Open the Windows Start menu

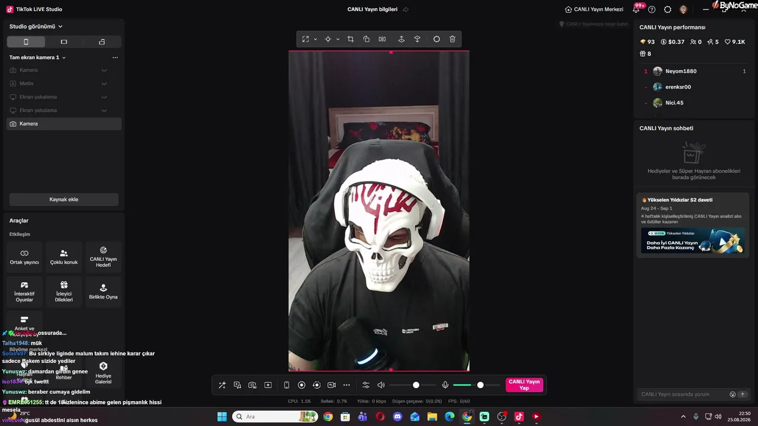(x=222, y=417)
